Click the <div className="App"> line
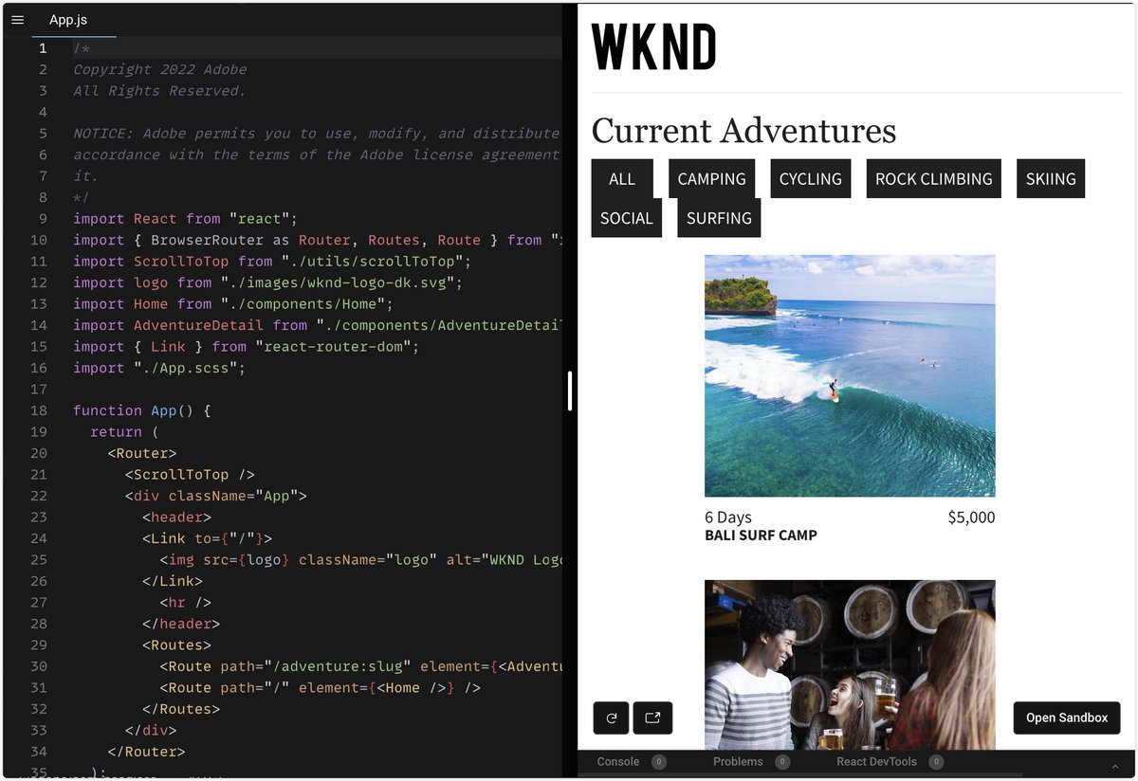 point(216,496)
